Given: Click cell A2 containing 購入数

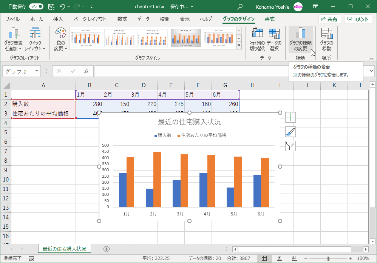Looking at the screenshot, I should 43,104.
